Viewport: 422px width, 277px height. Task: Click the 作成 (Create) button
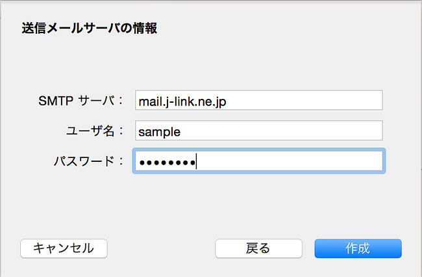pos(358,248)
